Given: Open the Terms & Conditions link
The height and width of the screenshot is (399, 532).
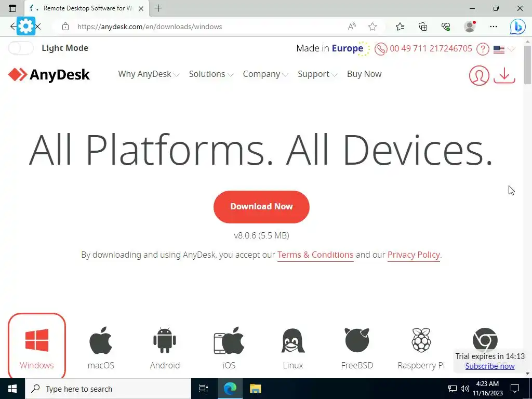Looking at the screenshot, I should 315,255.
